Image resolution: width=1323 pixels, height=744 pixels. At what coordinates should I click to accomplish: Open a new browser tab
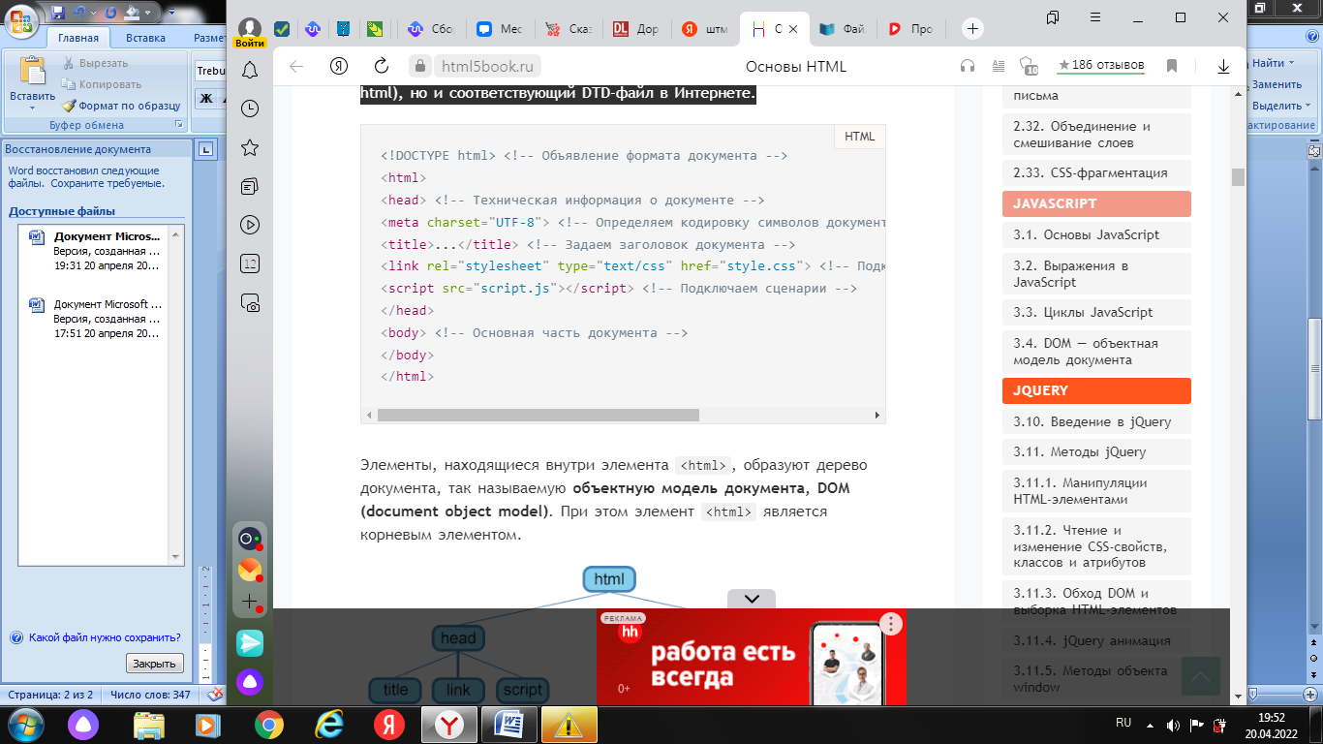[x=972, y=29]
